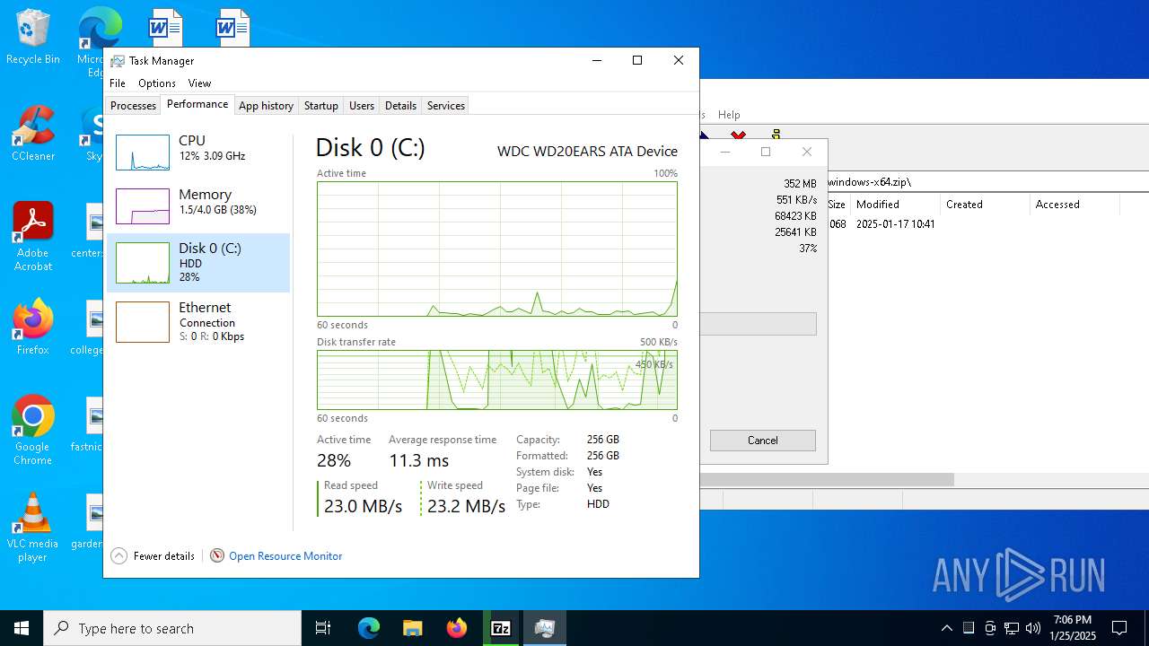
Task: Open the Recycle Bin desktop icon
Action: [32, 37]
